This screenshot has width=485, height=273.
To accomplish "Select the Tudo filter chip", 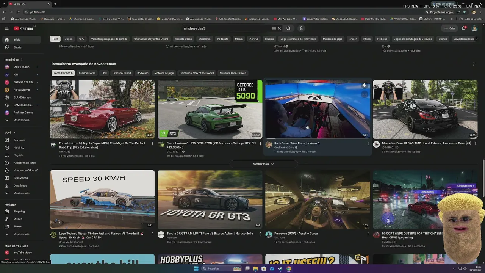I will [55, 39].
